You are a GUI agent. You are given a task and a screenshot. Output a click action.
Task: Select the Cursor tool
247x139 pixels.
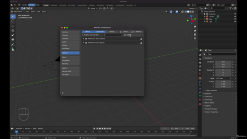point(13,21)
